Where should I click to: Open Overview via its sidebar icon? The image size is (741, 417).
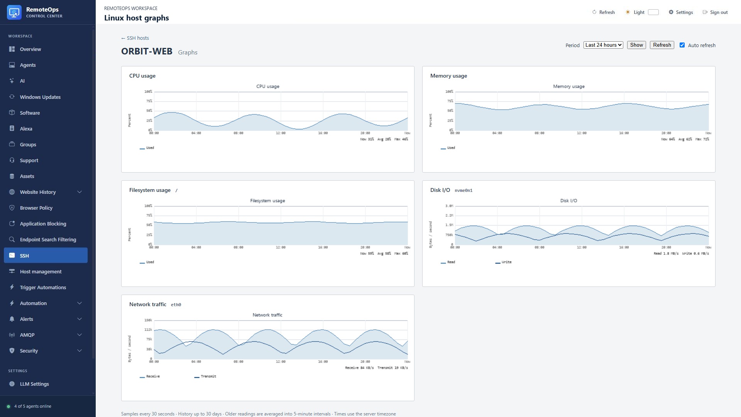[x=12, y=49]
